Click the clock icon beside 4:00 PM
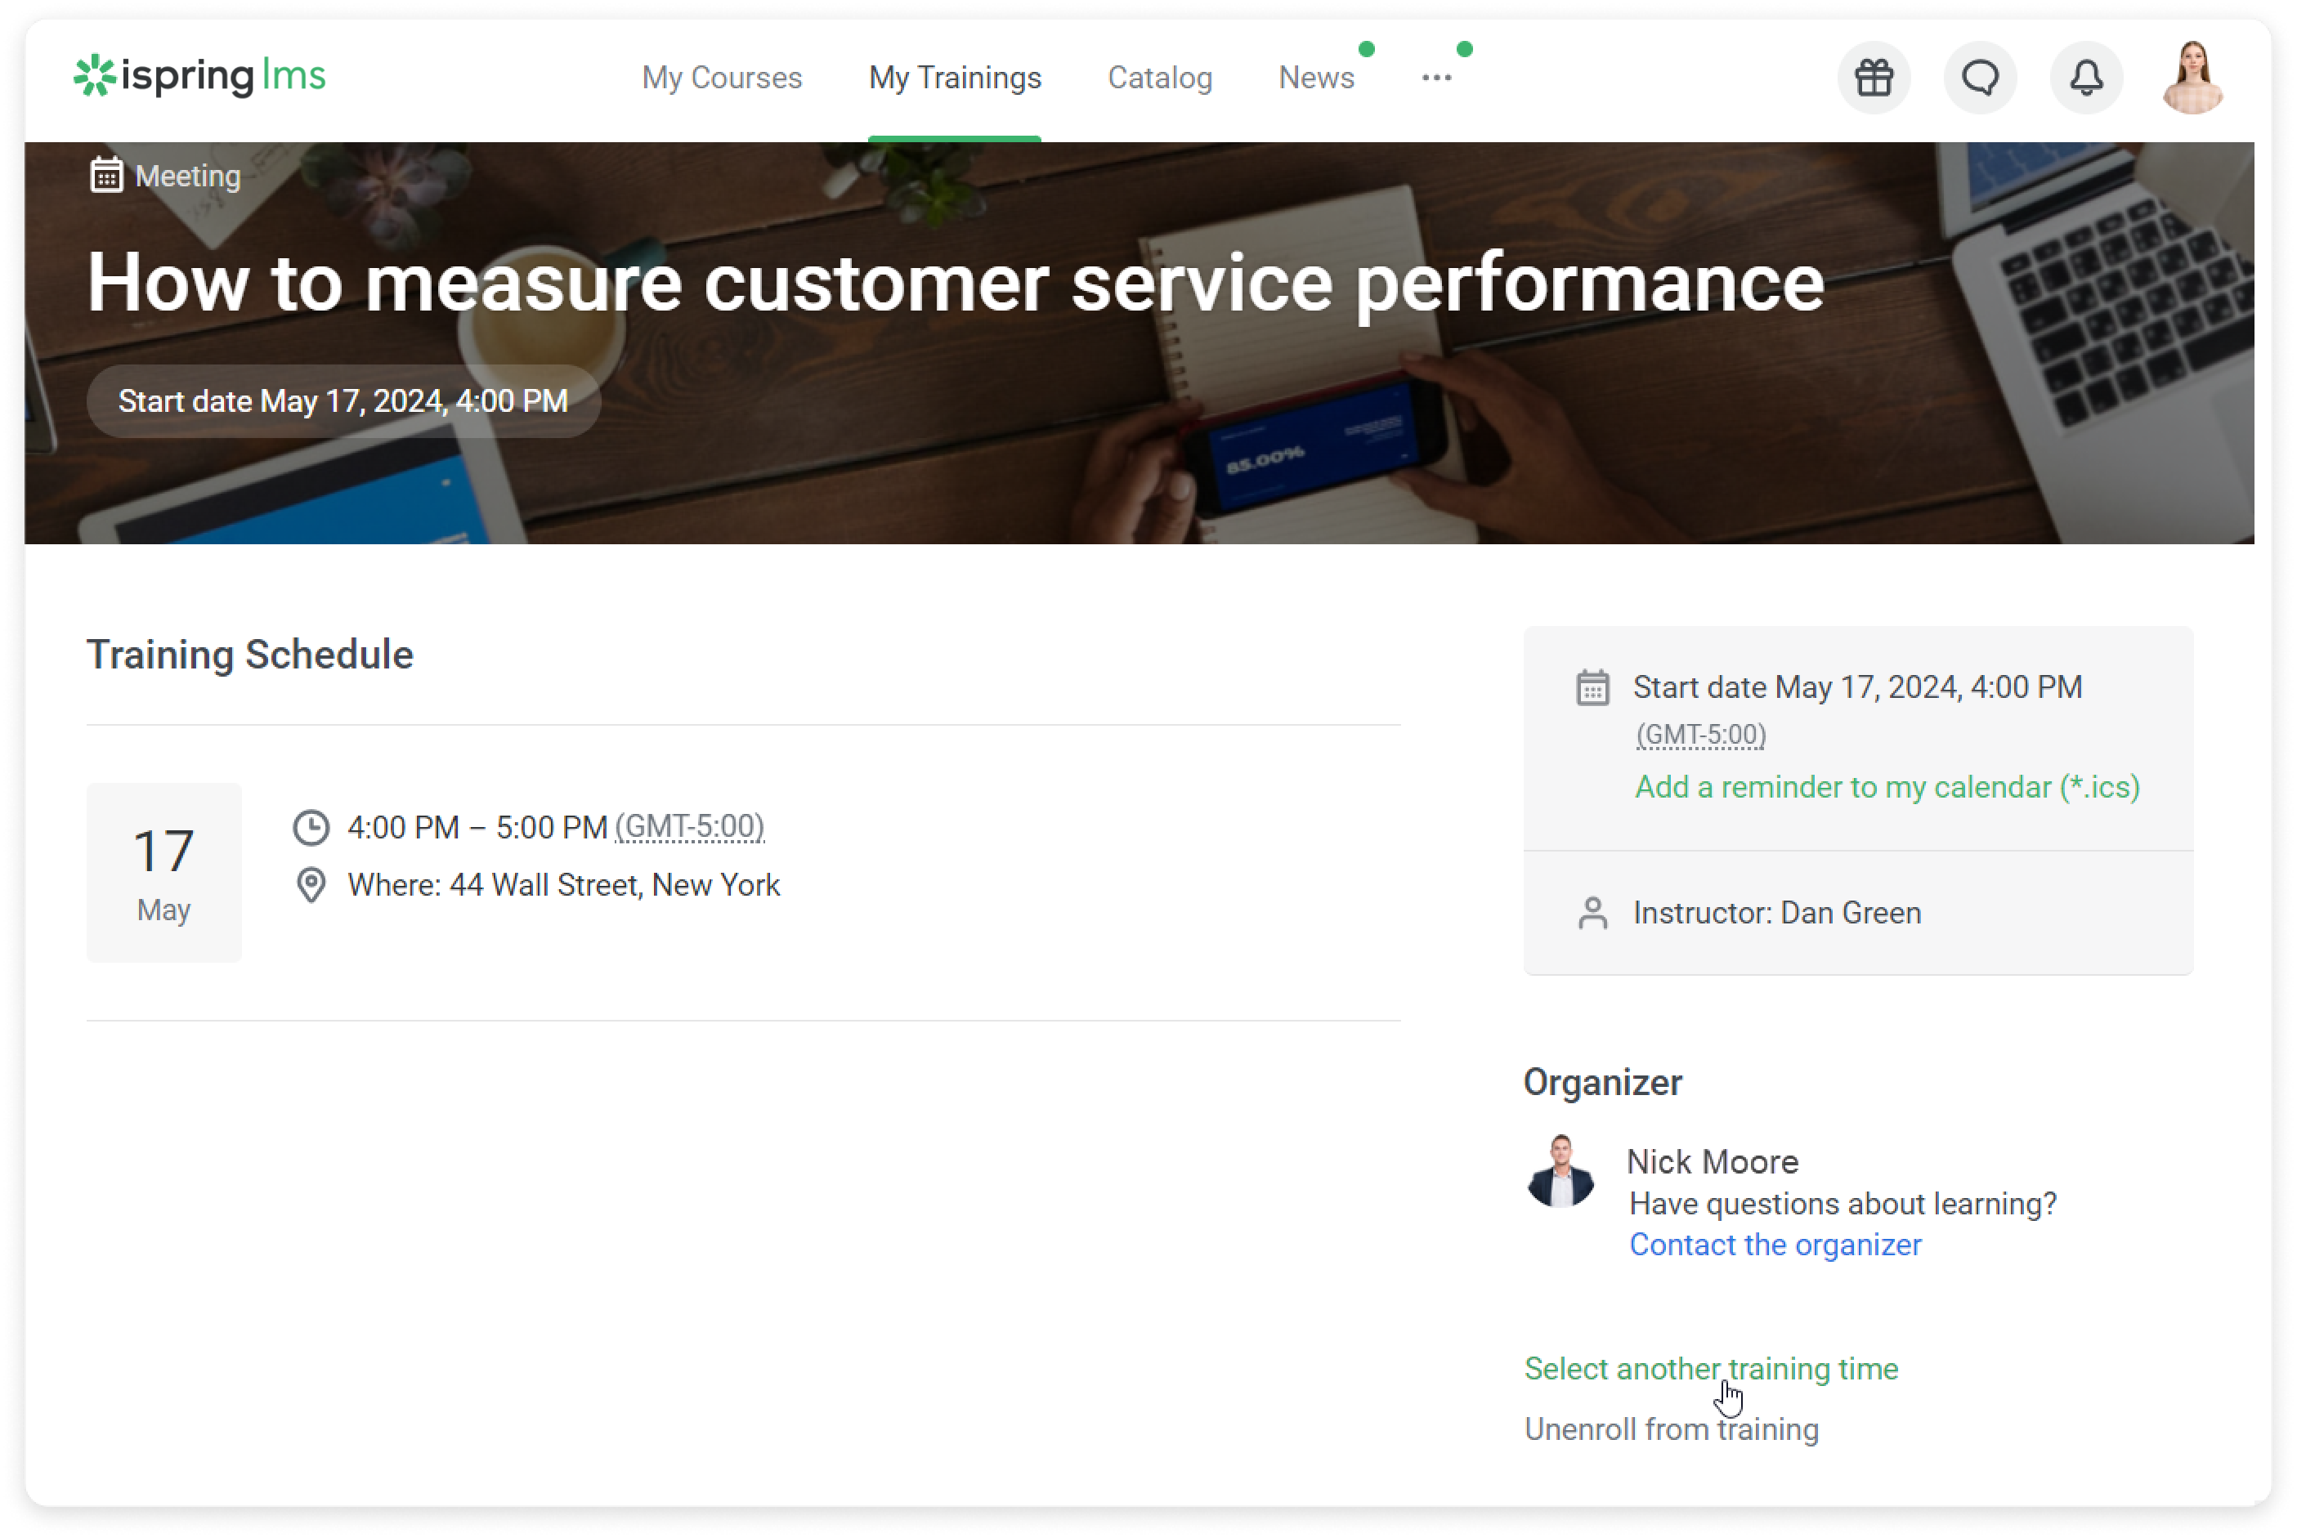 pos(311,828)
